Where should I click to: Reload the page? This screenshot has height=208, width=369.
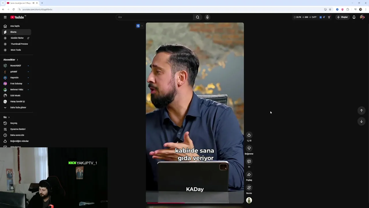pyautogui.click(x=13, y=9)
